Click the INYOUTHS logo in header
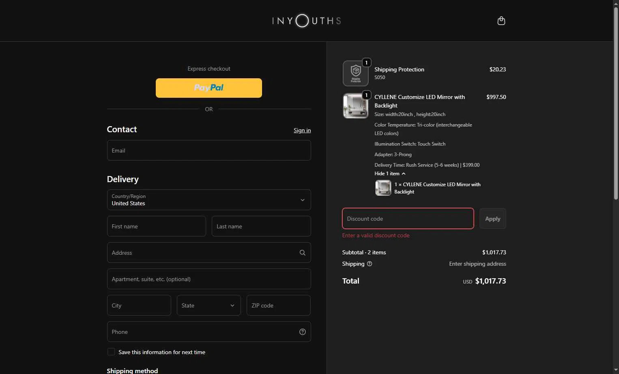619x374 pixels. (x=306, y=21)
